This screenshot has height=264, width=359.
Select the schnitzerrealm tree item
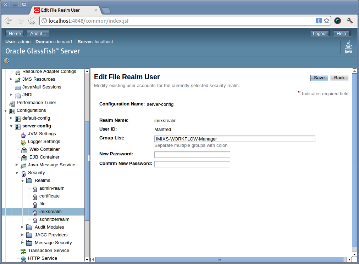point(54,219)
